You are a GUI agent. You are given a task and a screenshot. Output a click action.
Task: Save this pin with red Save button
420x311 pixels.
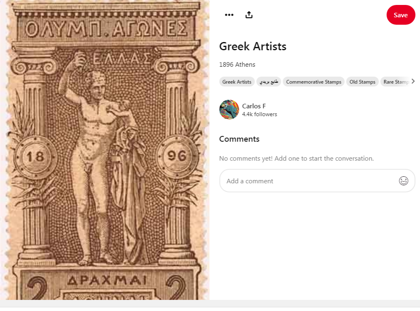[401, 15]
